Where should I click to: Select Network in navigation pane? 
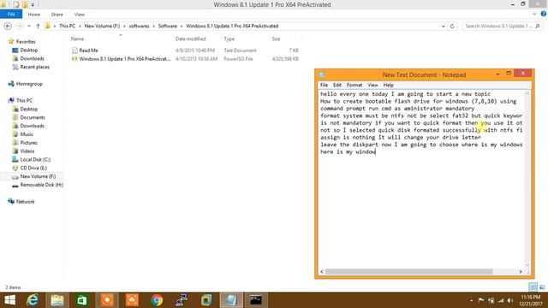tap(25, 202)
